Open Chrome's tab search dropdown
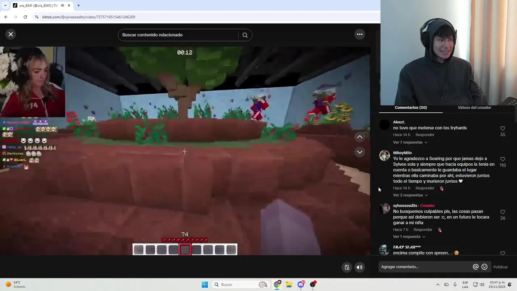517x291 pixels. point(5,6)
